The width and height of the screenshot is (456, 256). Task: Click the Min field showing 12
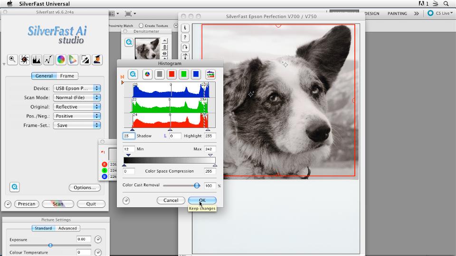pos(129,149)
